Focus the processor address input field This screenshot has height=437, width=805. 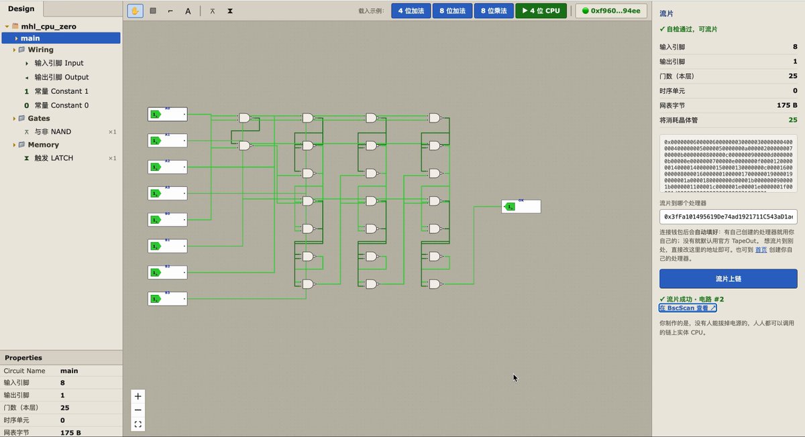coord(729,217)
